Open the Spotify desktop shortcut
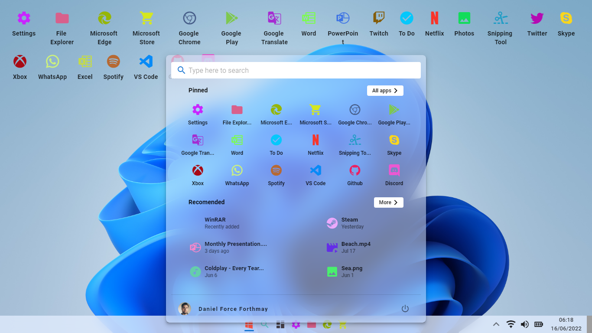This screenshot has height=333, width=592. tap(113, 68)
